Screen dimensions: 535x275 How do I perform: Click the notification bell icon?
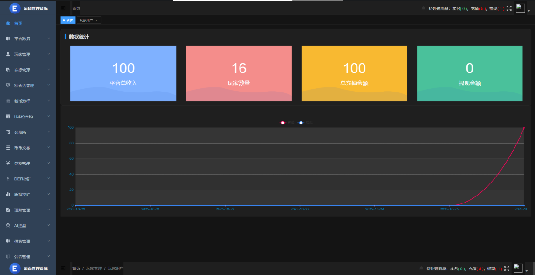423,8
